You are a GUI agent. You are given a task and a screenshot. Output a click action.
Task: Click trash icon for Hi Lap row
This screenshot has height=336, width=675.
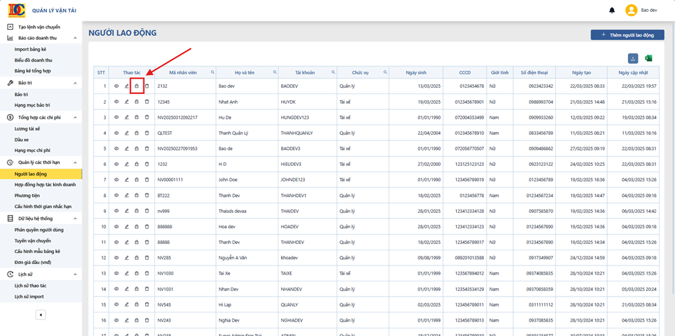[x=147, y=305]
